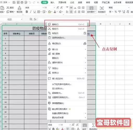The width and height of the screenshot is (133, 130).
Task: Open the 文件 file menu
Action: click(5, 2)
